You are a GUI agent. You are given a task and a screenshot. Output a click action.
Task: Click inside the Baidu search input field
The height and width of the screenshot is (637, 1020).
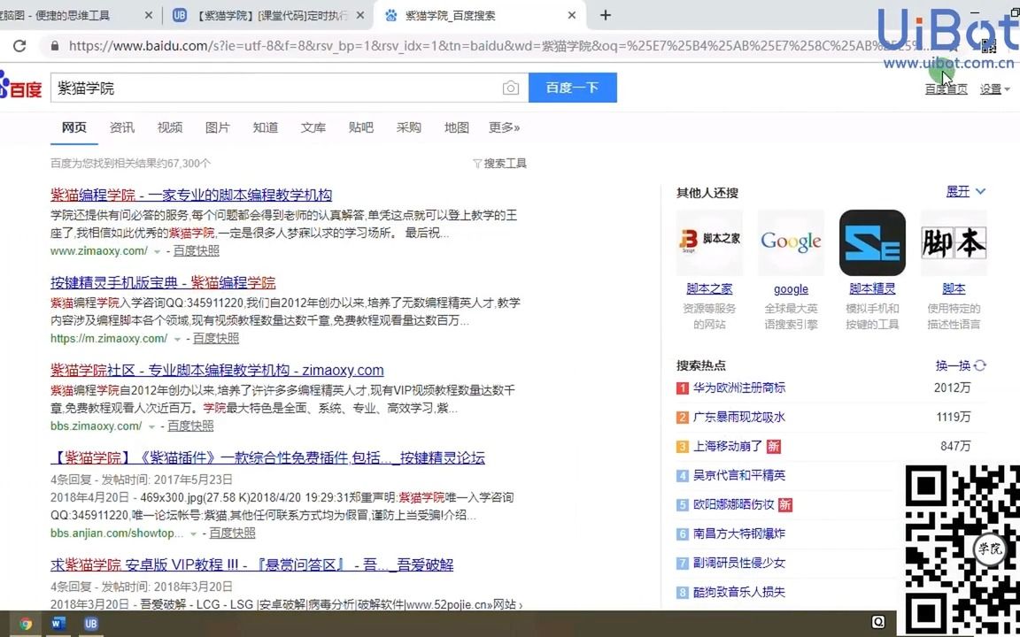click(266, 88)
